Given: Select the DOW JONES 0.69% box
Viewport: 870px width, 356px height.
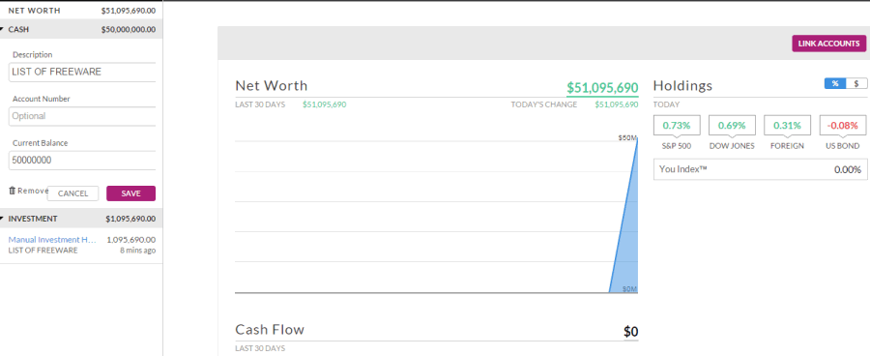Looking at the screenshot, I should [732, 126].
